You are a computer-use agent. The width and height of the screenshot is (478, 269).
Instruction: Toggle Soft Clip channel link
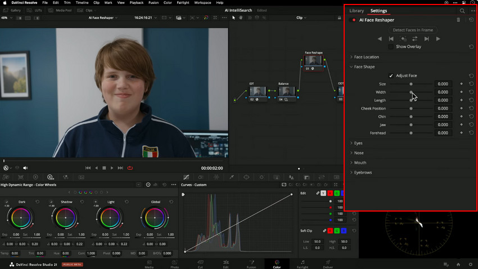[324, 231]
